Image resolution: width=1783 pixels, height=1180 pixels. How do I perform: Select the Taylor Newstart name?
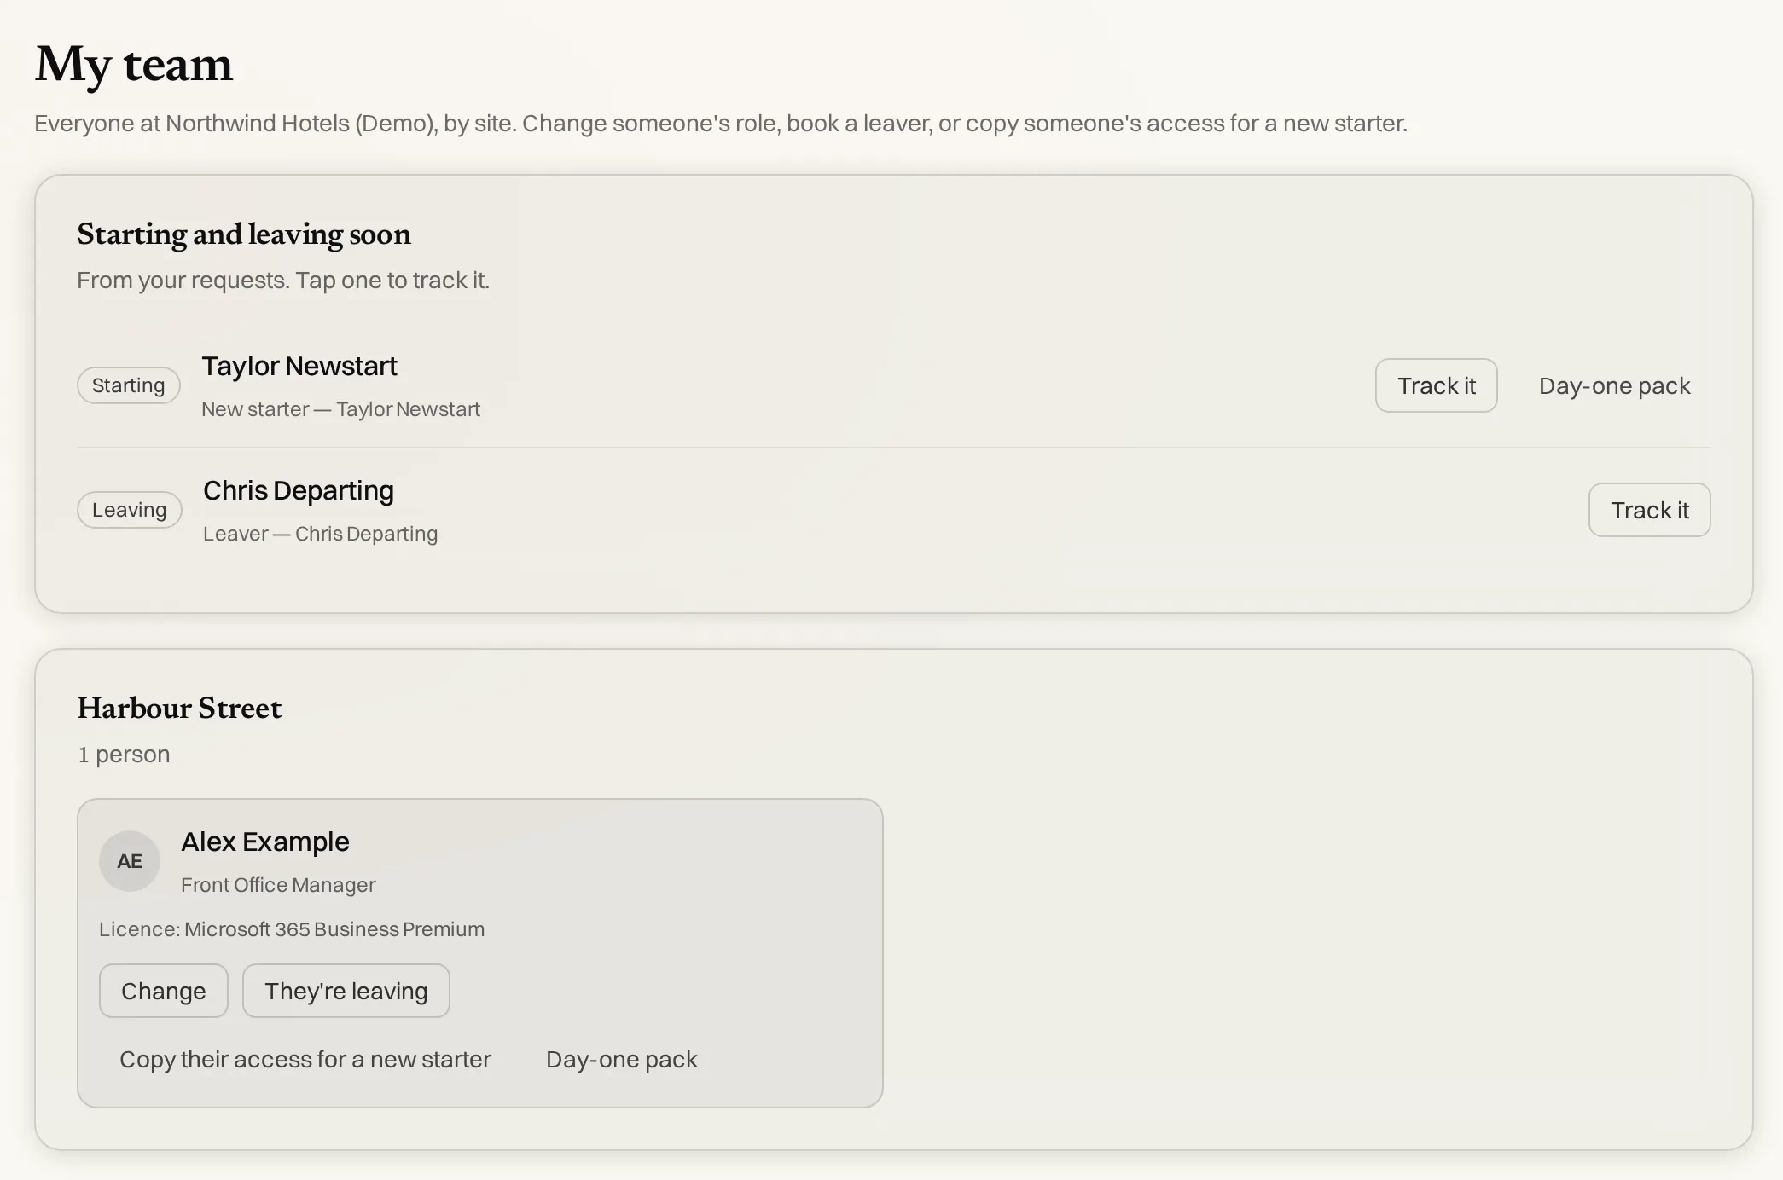point(299,366)
